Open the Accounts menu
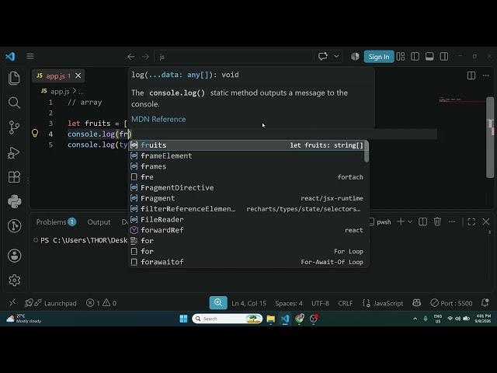 (14, 256)
